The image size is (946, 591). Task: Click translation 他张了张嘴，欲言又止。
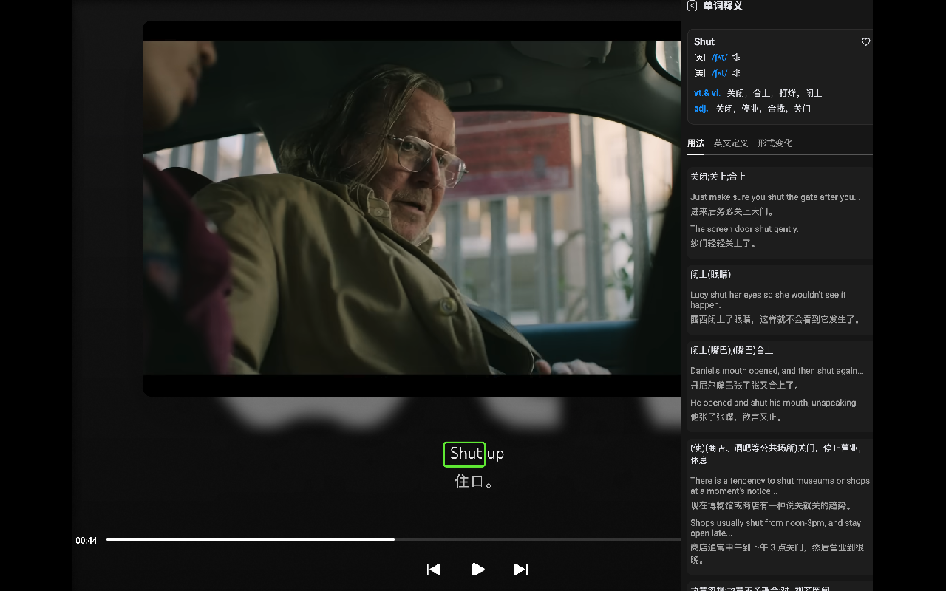click(736, 417)
